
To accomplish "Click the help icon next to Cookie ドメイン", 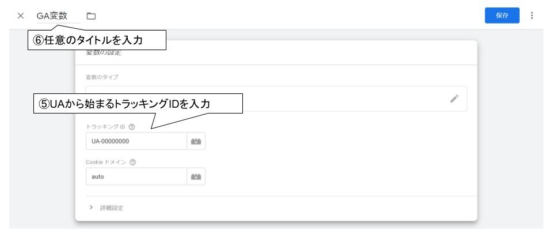I will point(132,163).
